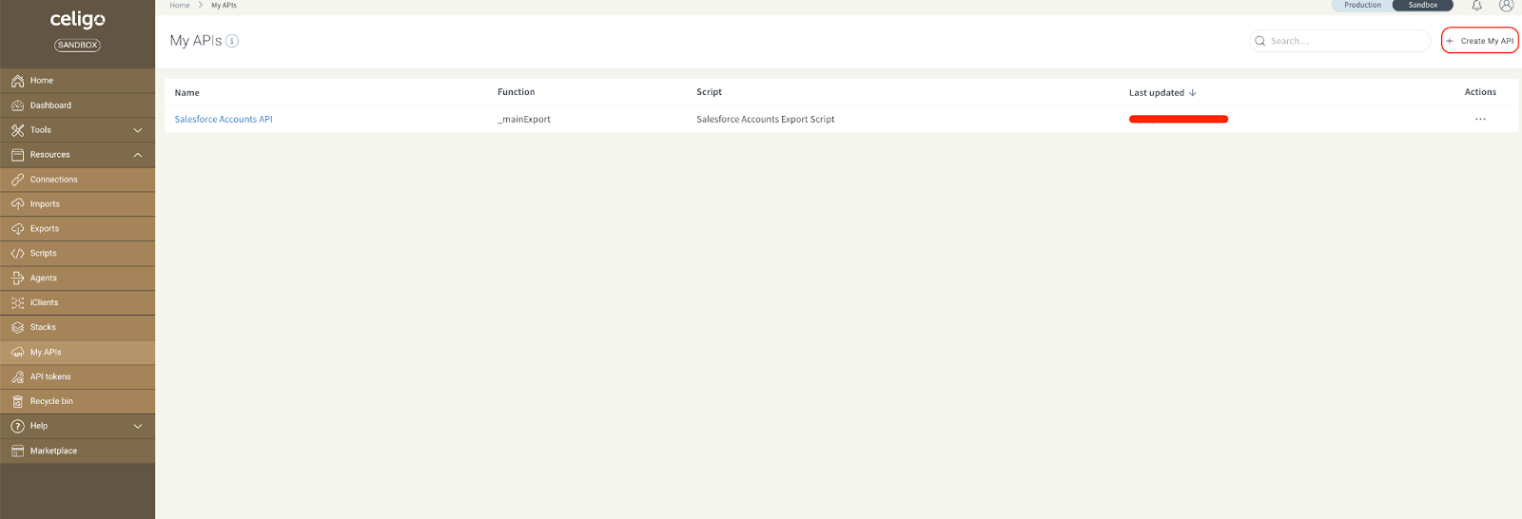Open API tokens in sidebar
Viewport: 1522px width, 519px height.
[77, 377]
